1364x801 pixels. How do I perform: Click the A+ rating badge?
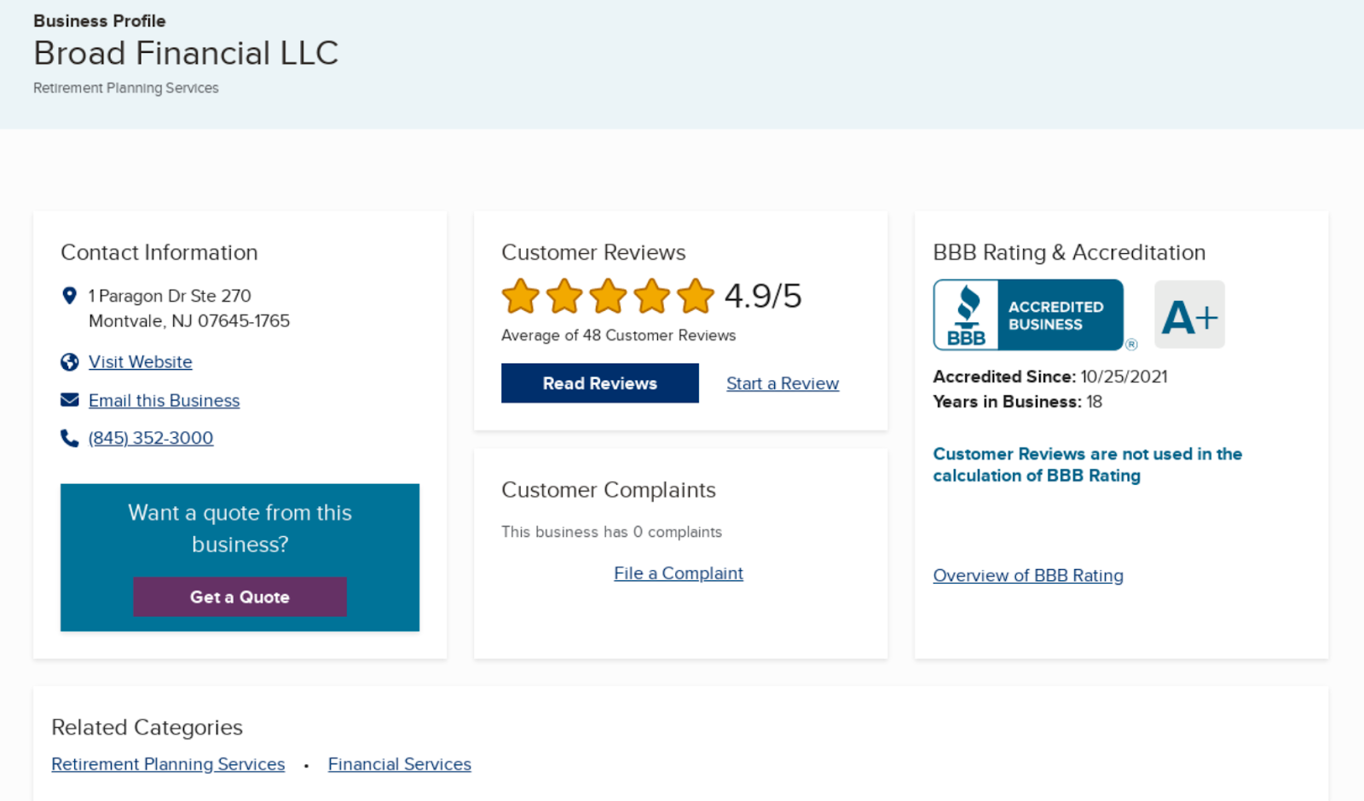(x=1189, y=315)
